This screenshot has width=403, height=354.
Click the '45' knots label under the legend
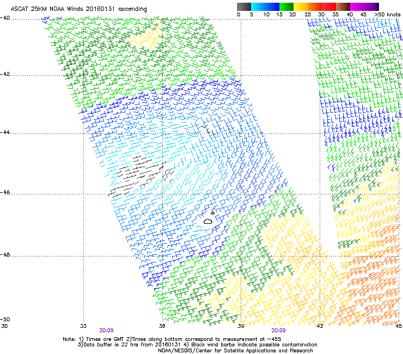(x=363, y=15)
